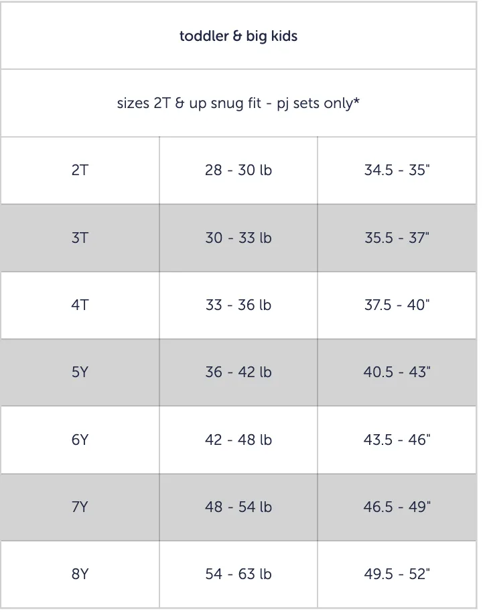Click the 4T size cell

(80, 305)
